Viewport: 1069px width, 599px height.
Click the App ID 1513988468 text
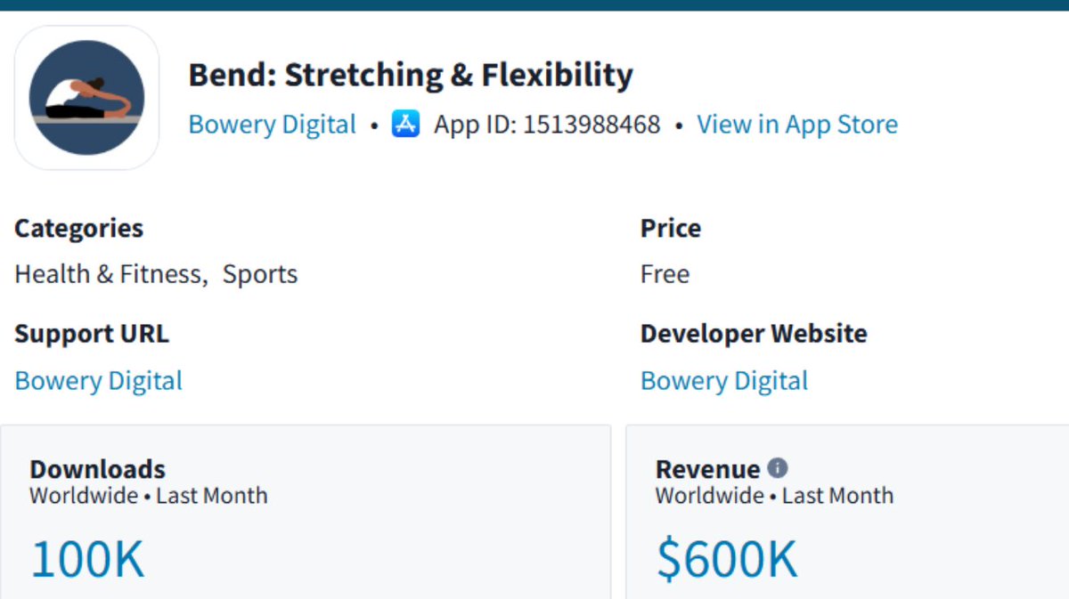click(547, 125)
